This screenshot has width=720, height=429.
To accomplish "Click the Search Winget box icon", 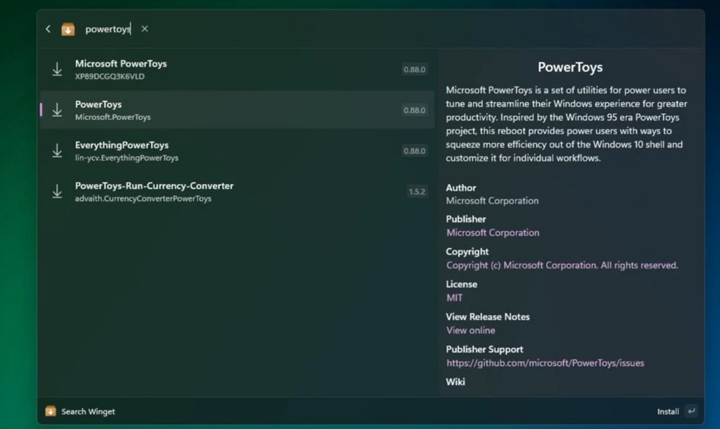I will point(51,411).
